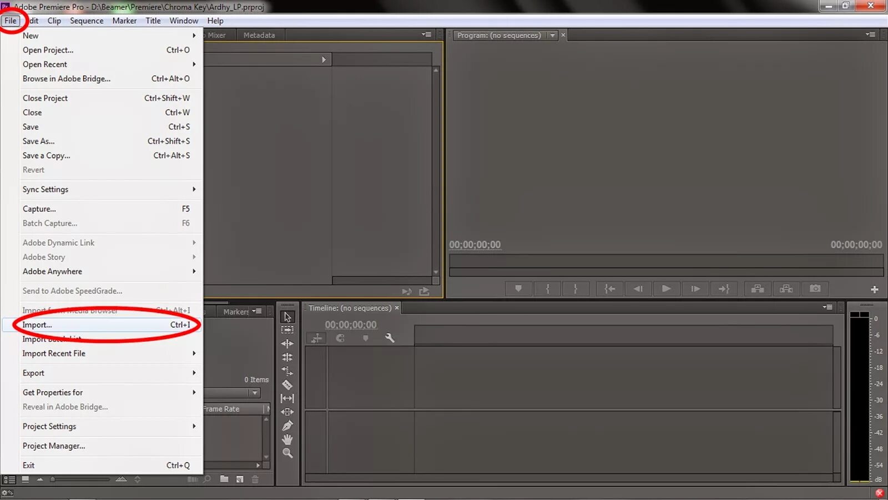Open Program panel flyout menu

tap(870, 34)
